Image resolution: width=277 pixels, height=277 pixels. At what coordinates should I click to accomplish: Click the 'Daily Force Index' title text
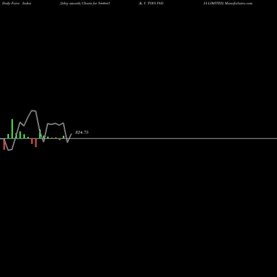pyautogui.click(x=17, y=3)
